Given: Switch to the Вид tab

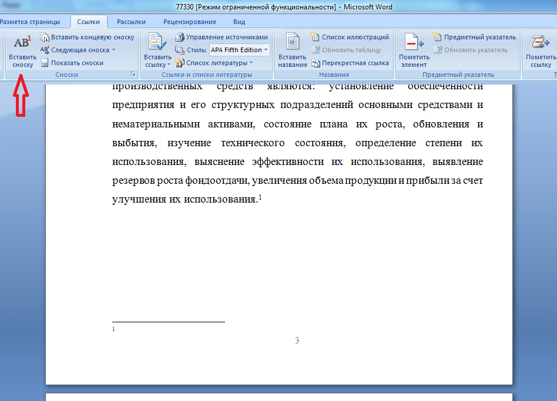Looking at the screenshot, I should [239, 22].
